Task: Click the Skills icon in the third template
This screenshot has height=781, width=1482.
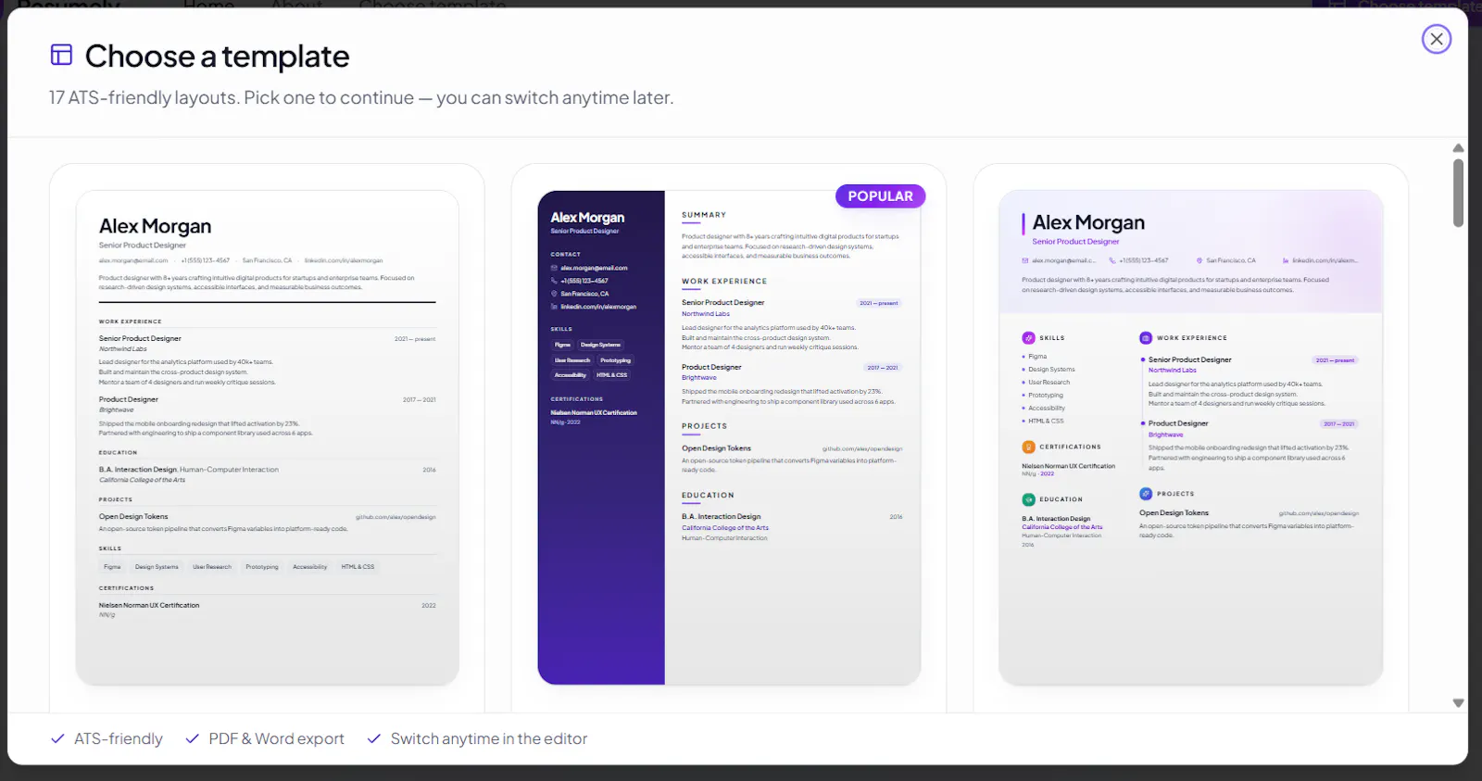Action: [1028, 338]
